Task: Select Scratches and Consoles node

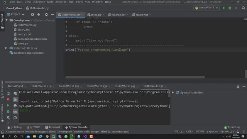Action: point(27,53)
